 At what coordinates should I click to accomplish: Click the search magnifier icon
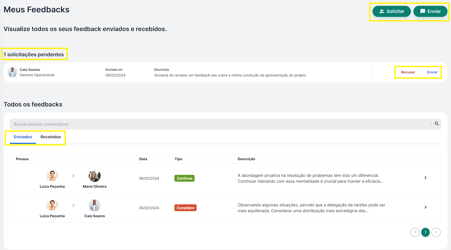tap(437, 124)
